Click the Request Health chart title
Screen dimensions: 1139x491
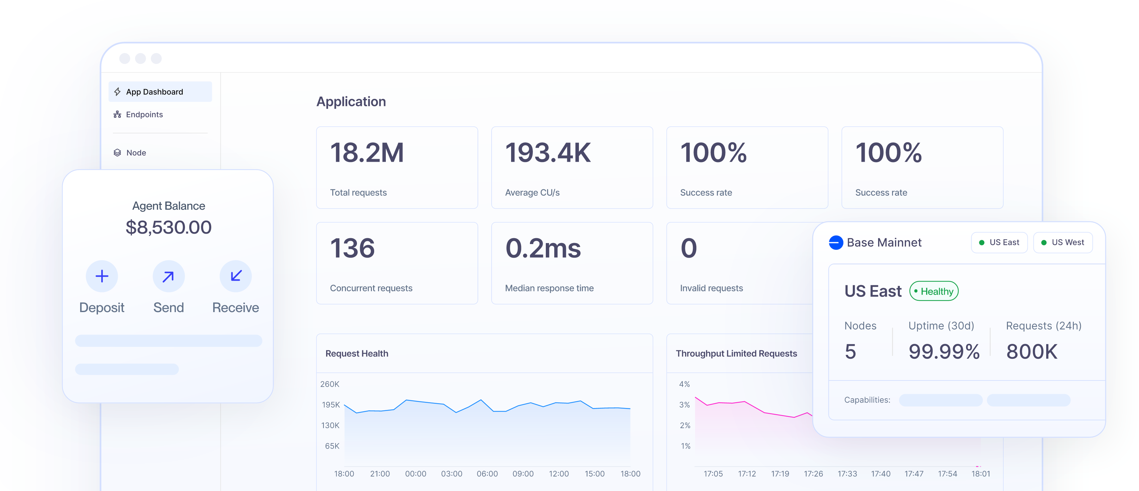click(357, 354)
